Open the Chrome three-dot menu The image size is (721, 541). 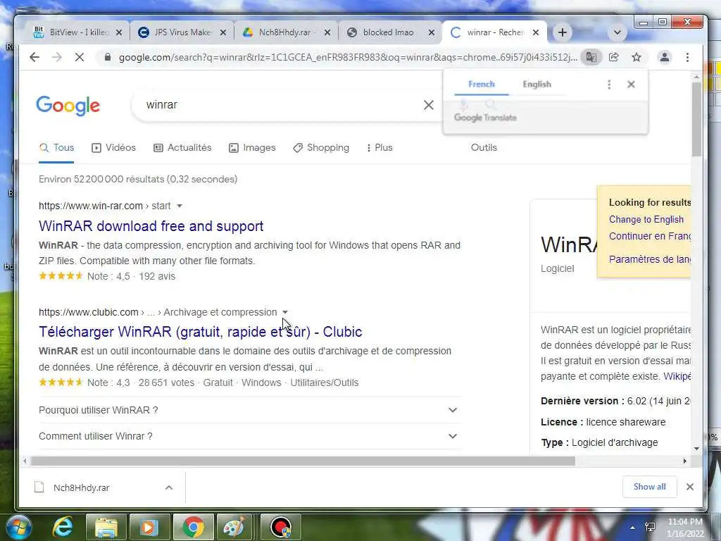[687, 57]
